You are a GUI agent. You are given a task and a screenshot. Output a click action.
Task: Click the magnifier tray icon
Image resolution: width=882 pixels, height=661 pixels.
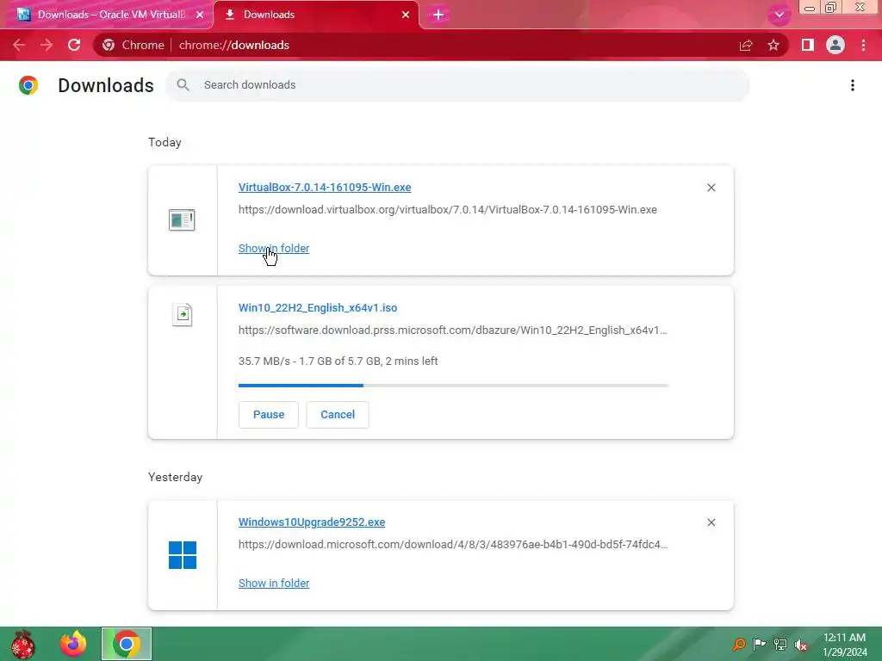click(x=738, y=644)
